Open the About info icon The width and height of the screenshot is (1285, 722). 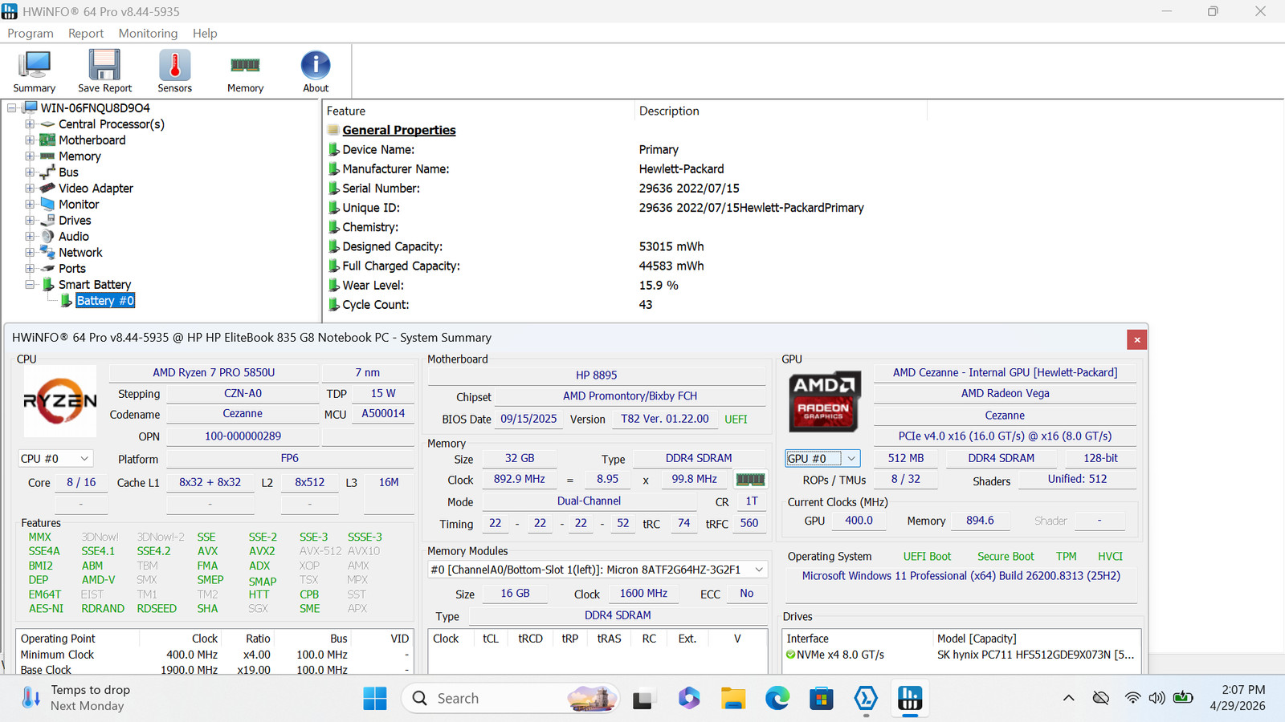click(316, 71)
